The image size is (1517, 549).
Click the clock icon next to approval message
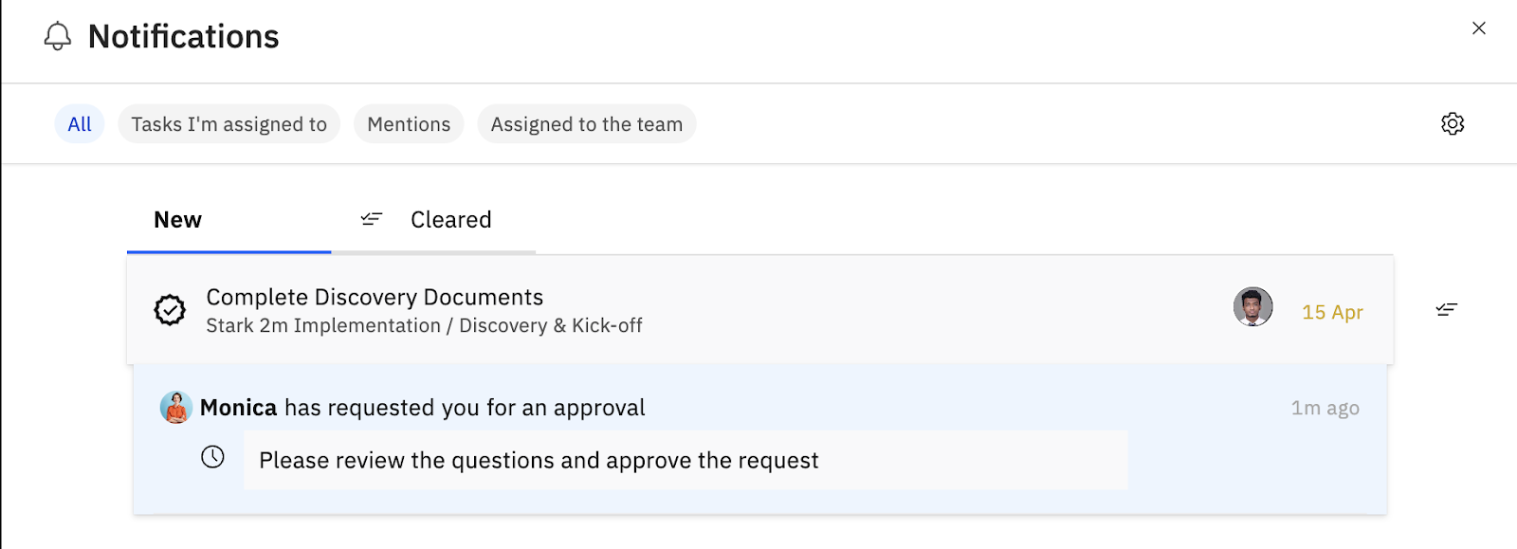(x=213, y=458)
